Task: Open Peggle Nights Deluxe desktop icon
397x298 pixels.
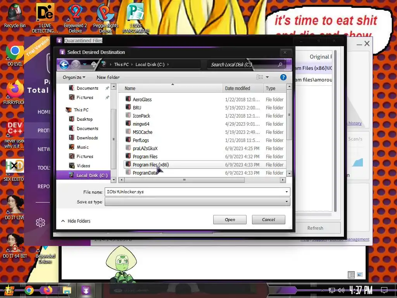Action: [x=105, y=18]
